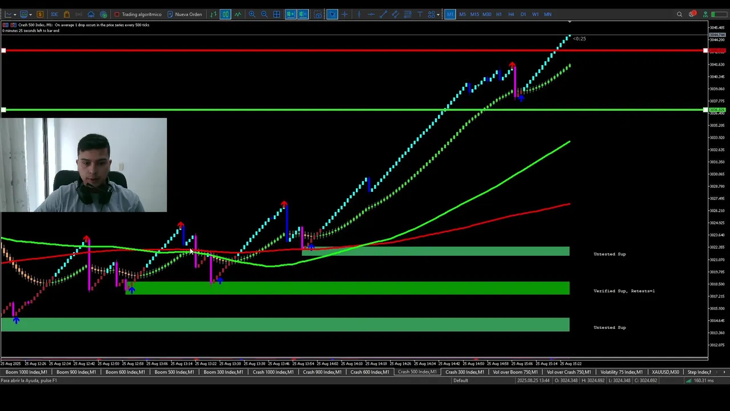The height and width of the screenshot is (411, 730).
Task: Click the 'Verified Sup, Retests=1' label
Action: (x=624, y=291)
